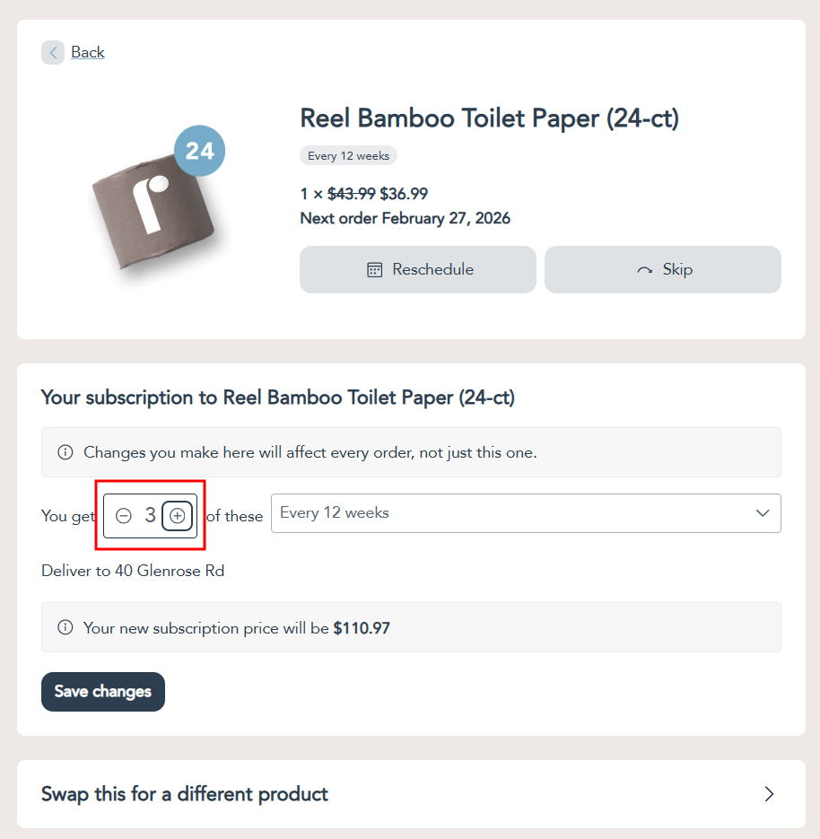Click the Reel Bamboo Toilet Paper title

[489, 118]
